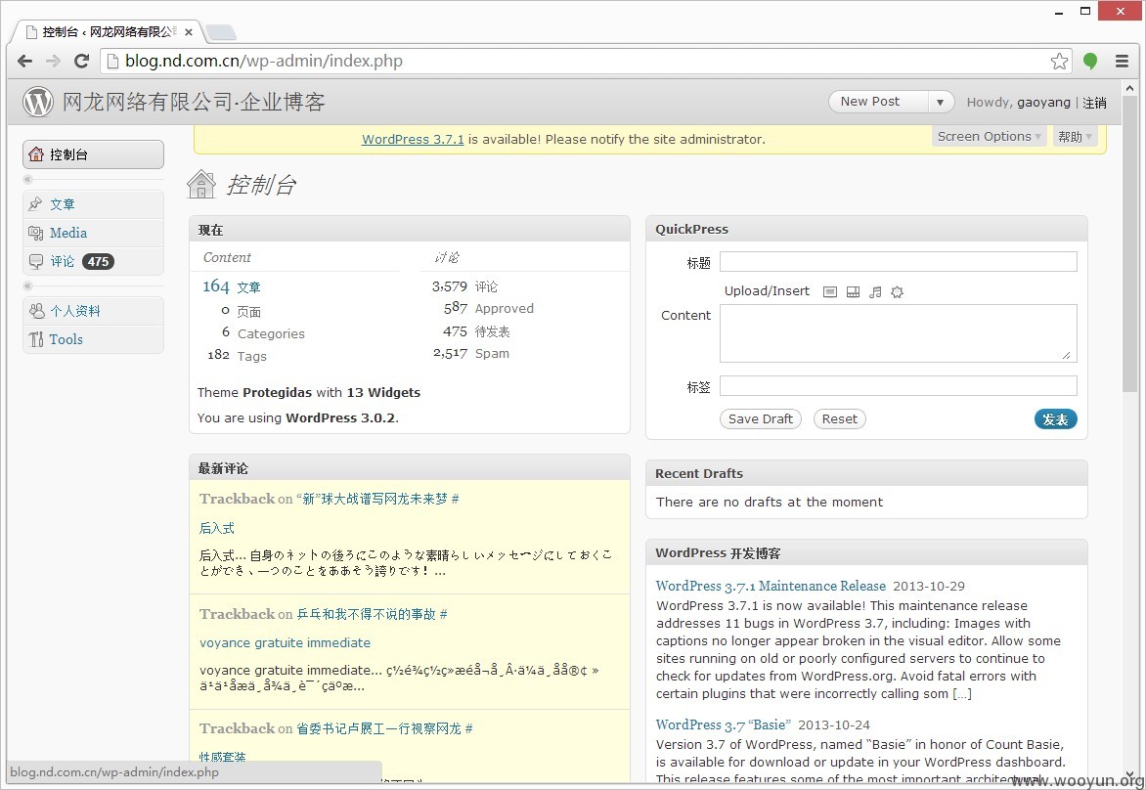Click the 182 Tags link

(x=237, y=356)
